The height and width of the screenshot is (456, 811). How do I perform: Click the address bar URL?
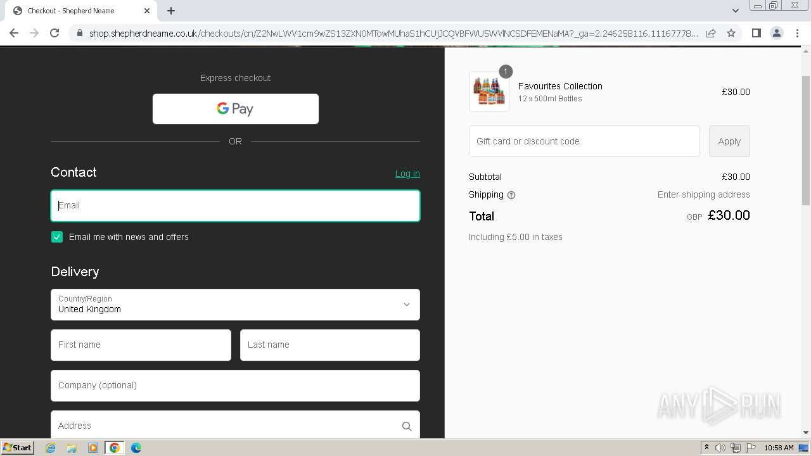393,34
